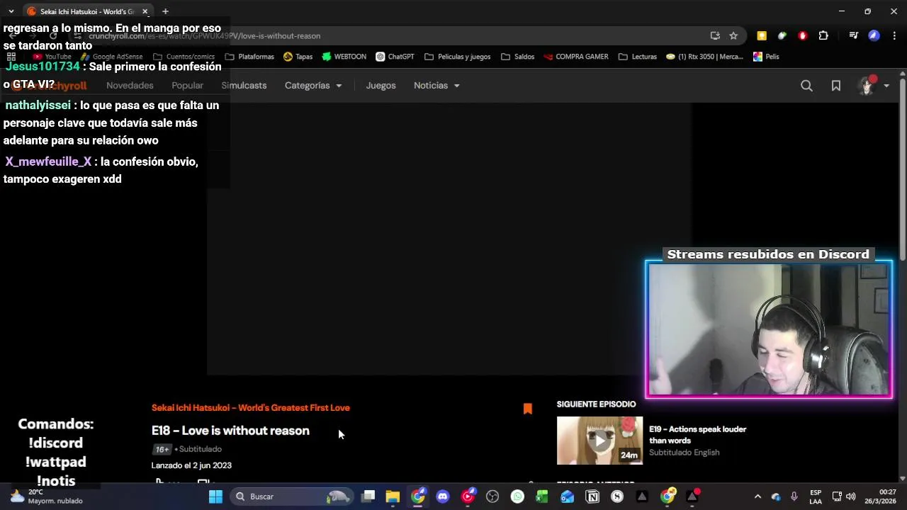Open the Crunchyroll search icon
The image size is (907, 510).
[x=806, y=86]
